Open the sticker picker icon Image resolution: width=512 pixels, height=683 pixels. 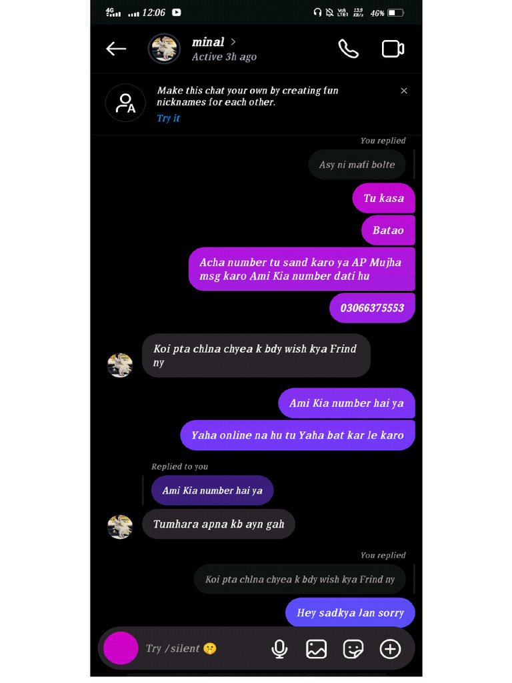click(353, 648)
